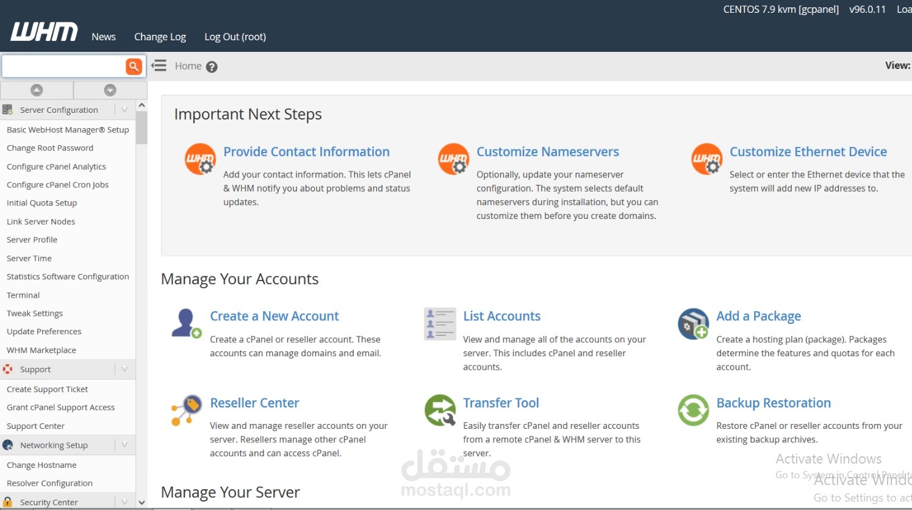Click Log Out (root)

(235, 37)
